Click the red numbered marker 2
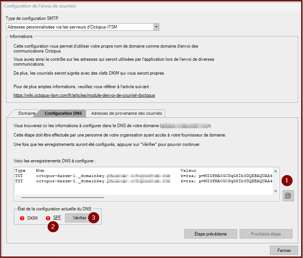Viewport: 303px width, 258px height. point(53,227)
